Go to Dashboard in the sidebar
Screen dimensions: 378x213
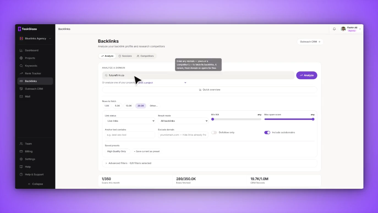click(x=35, y=50)
